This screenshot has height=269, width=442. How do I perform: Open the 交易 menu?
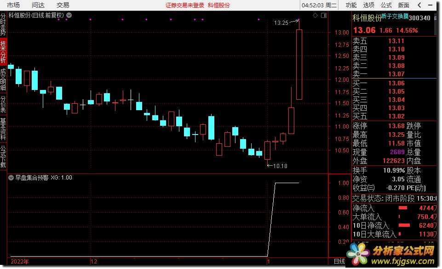(63, 5)
